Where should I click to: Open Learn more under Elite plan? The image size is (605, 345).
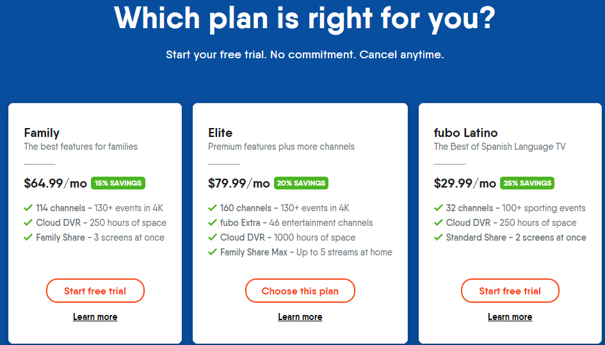click(300, 317)
